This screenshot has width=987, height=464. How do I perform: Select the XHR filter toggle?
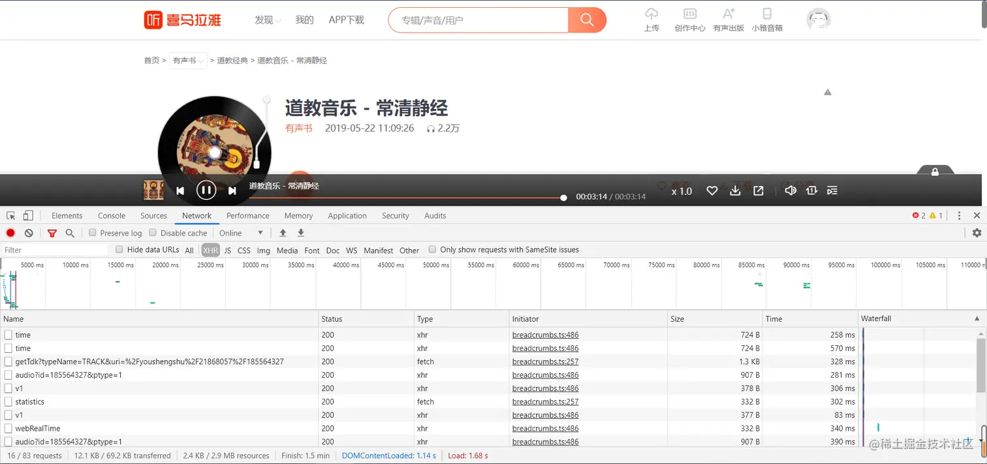(x=210, y=250)
